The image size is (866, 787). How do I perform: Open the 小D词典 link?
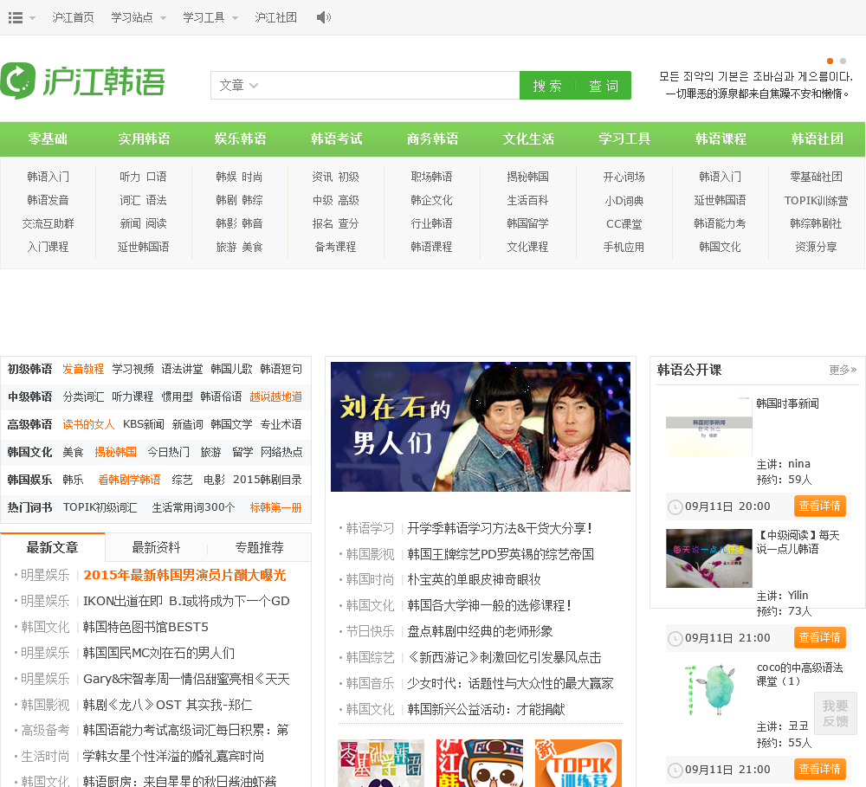tap(624, 201)
